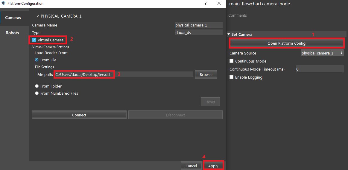This screenshot has width=348, height=170.
Task: Select the From File radio option
Action: (x=37, y=60)
